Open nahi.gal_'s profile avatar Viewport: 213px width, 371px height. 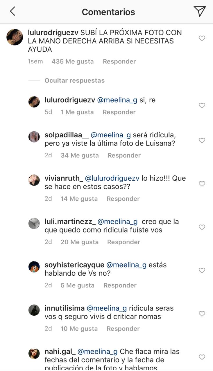[x=34, y=354]
